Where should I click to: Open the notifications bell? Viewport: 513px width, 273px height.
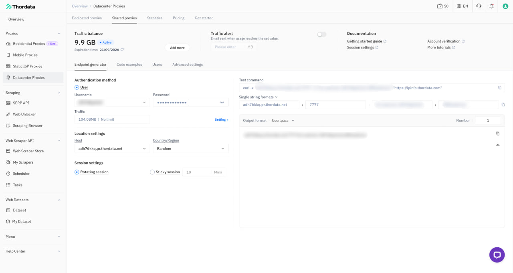point(491,6)
